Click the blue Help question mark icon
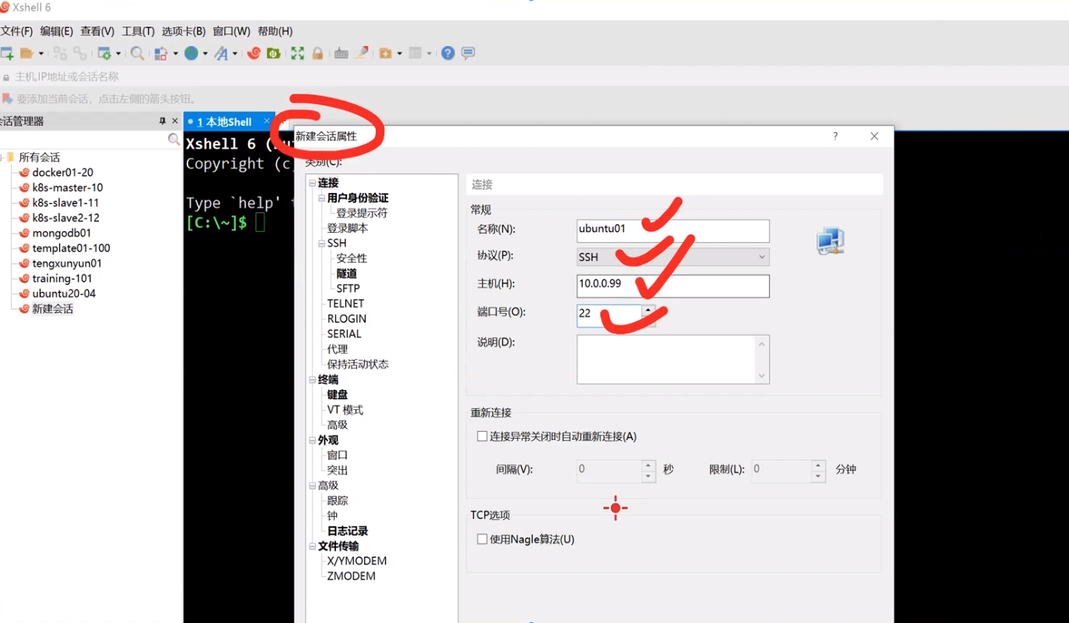The width and height of the screenshot is (1069, 623). [448, 53]
